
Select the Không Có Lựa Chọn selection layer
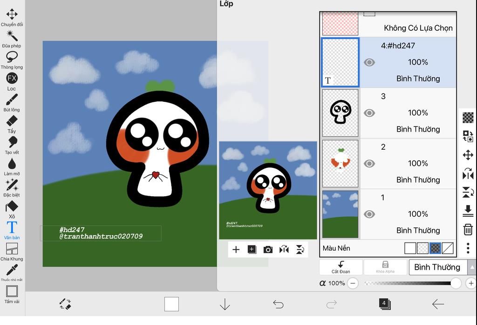(389, 24)
